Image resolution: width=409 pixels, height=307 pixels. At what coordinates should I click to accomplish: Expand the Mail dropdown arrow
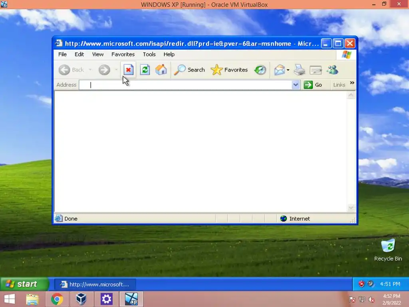pos(288,70)
